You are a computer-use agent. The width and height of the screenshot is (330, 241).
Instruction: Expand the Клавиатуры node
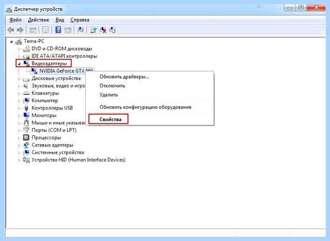[x=19, y=94]
